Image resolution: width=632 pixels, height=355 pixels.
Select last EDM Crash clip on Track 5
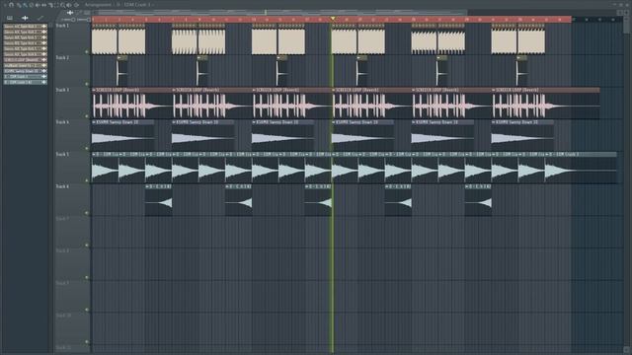click(x=581, y=168)
